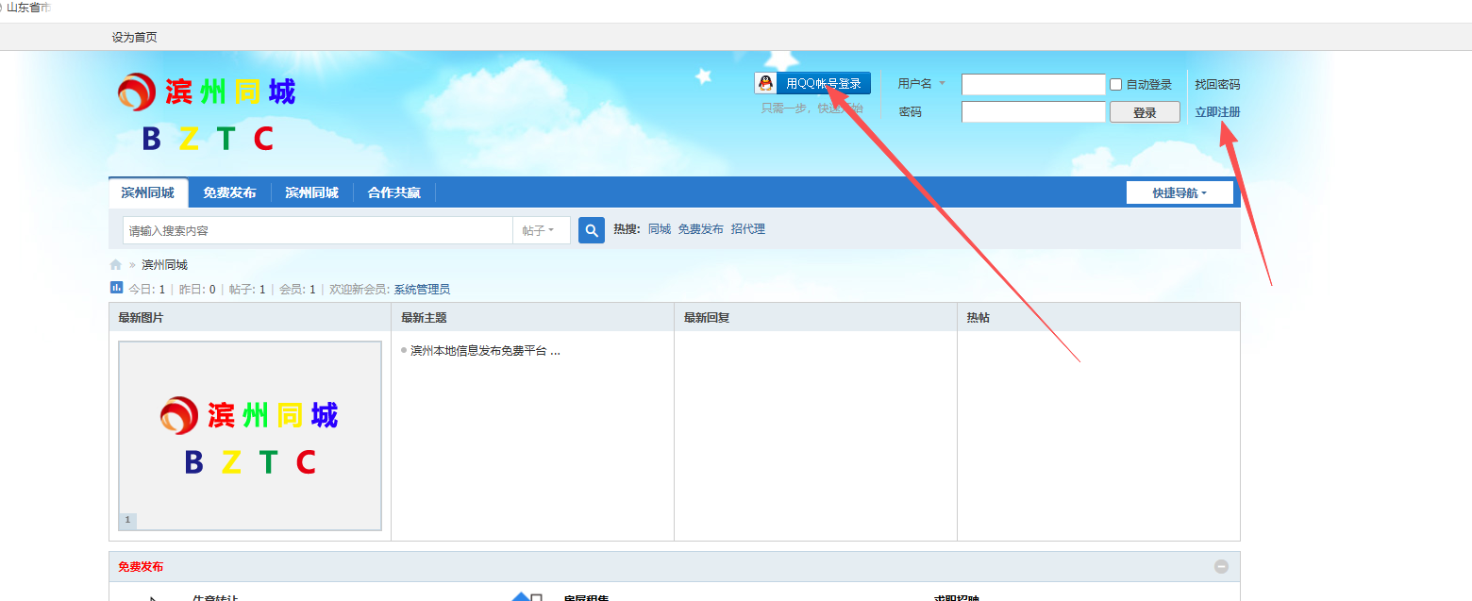Open the 快捷导航 dropdown
The image size is (1472, 601).
pos(1179,192)
